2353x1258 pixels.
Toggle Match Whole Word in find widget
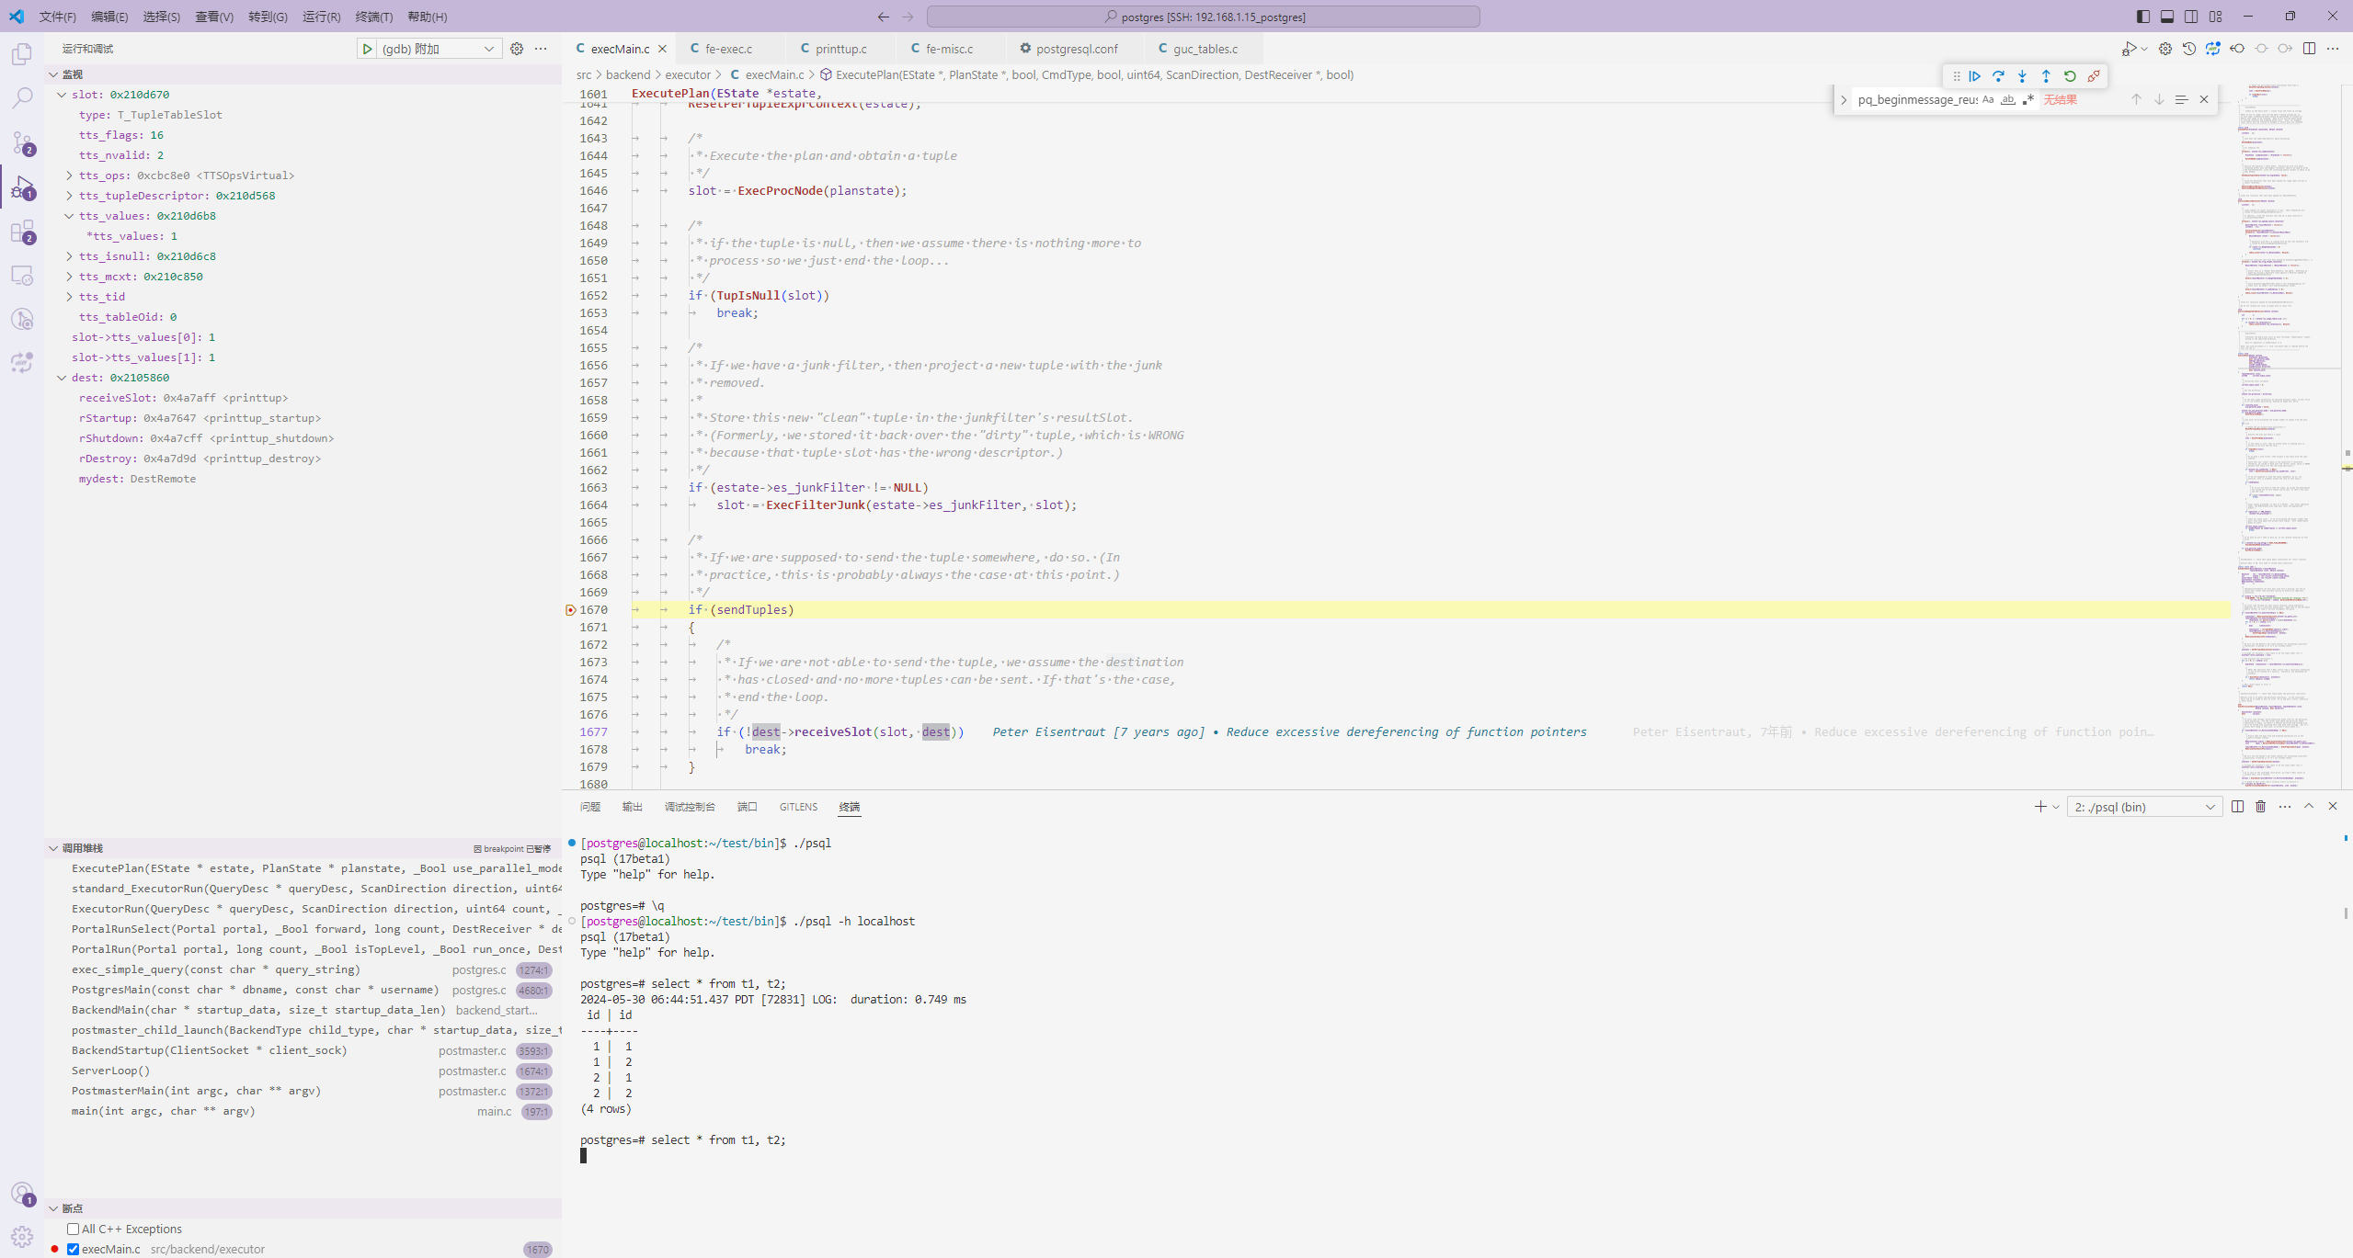(x=2008, y=99)
